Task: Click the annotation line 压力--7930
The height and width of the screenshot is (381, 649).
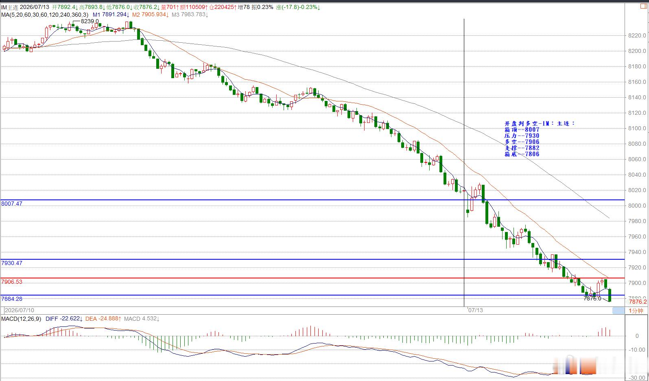Action: [x=522, y=136]
